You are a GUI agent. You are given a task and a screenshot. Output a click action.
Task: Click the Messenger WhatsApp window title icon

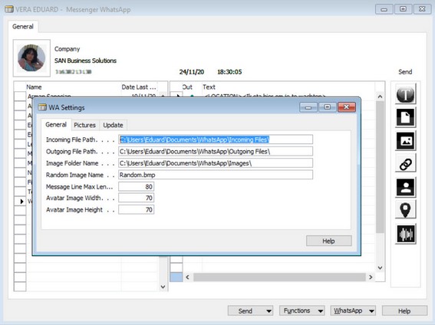pos(9,9)
